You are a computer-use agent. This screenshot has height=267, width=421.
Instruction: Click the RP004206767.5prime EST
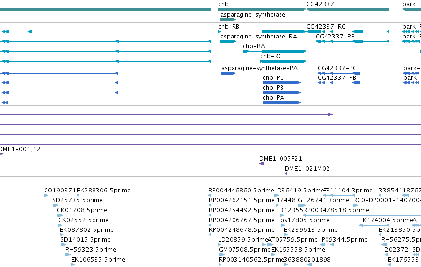(x=210, y=225)
